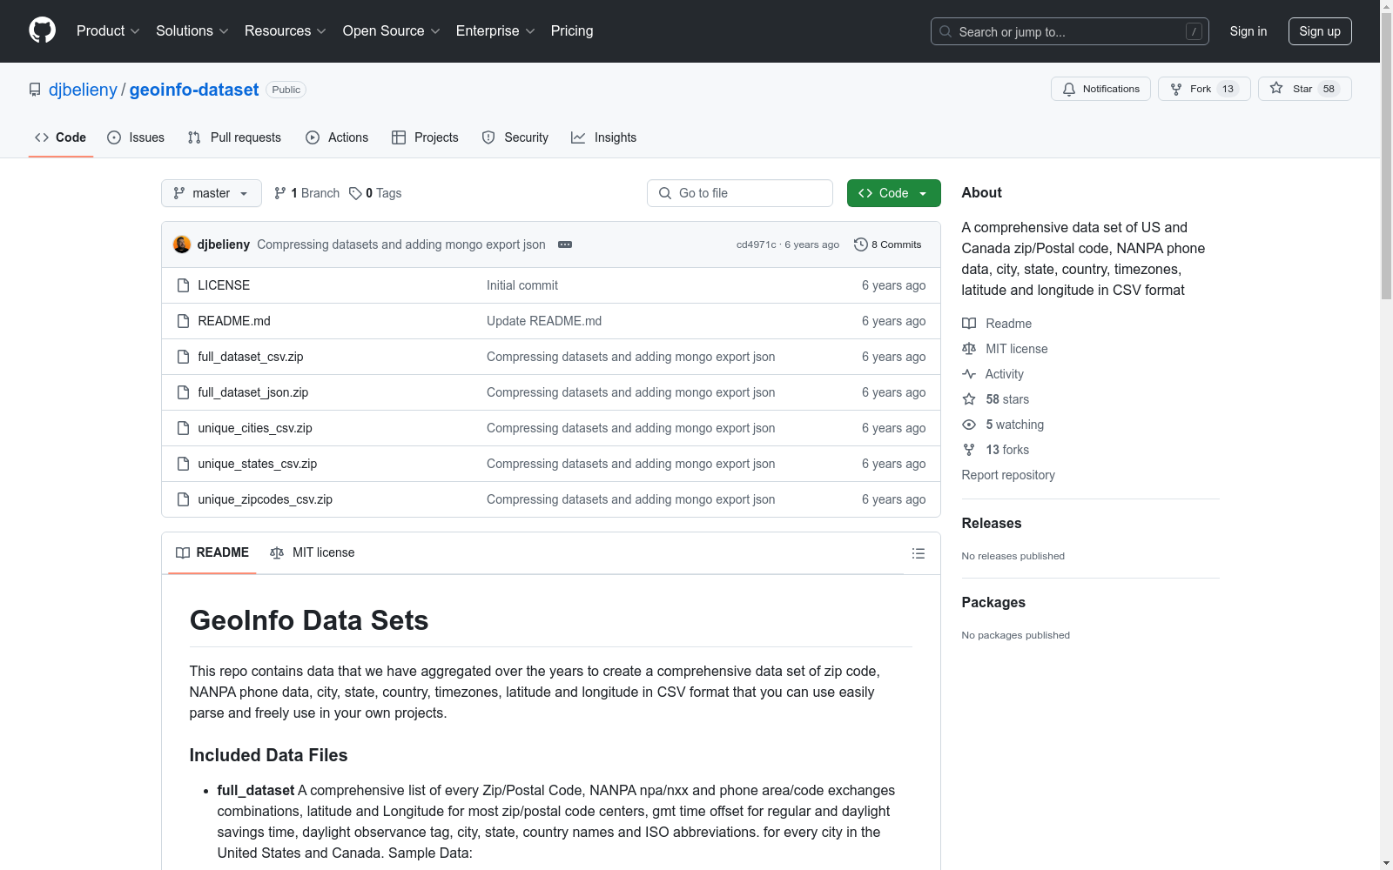Screen dimensions: 1393x870
Task: Open the cd4971c commit hash link
Action: click(756, 244)
